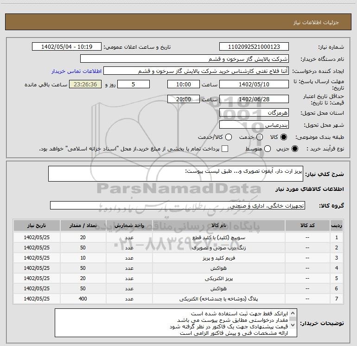Click the buyer notes scroll up arrow

click(x=293, y=313)
